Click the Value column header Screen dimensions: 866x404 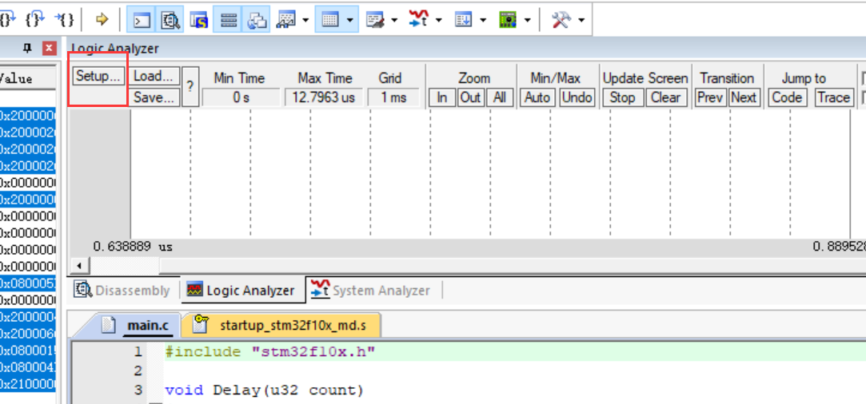(28, 78)
